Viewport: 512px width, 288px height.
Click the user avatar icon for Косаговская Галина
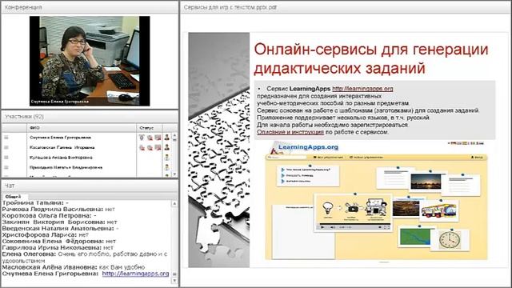[167, 147]
